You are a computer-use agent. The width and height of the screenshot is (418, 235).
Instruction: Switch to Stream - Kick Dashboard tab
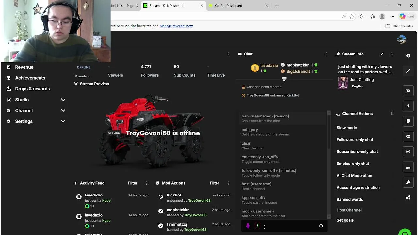pyautogui.click(x=173, y=6)
